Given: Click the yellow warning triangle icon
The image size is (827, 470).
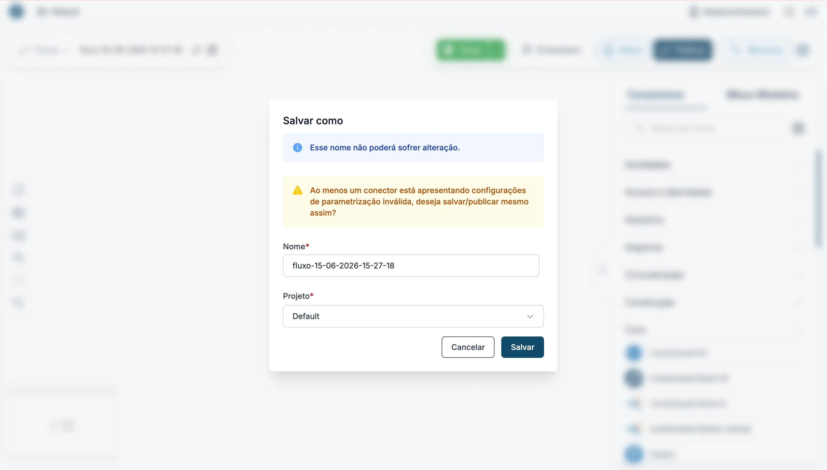Looking at the screenshot, I should [297, 191].
